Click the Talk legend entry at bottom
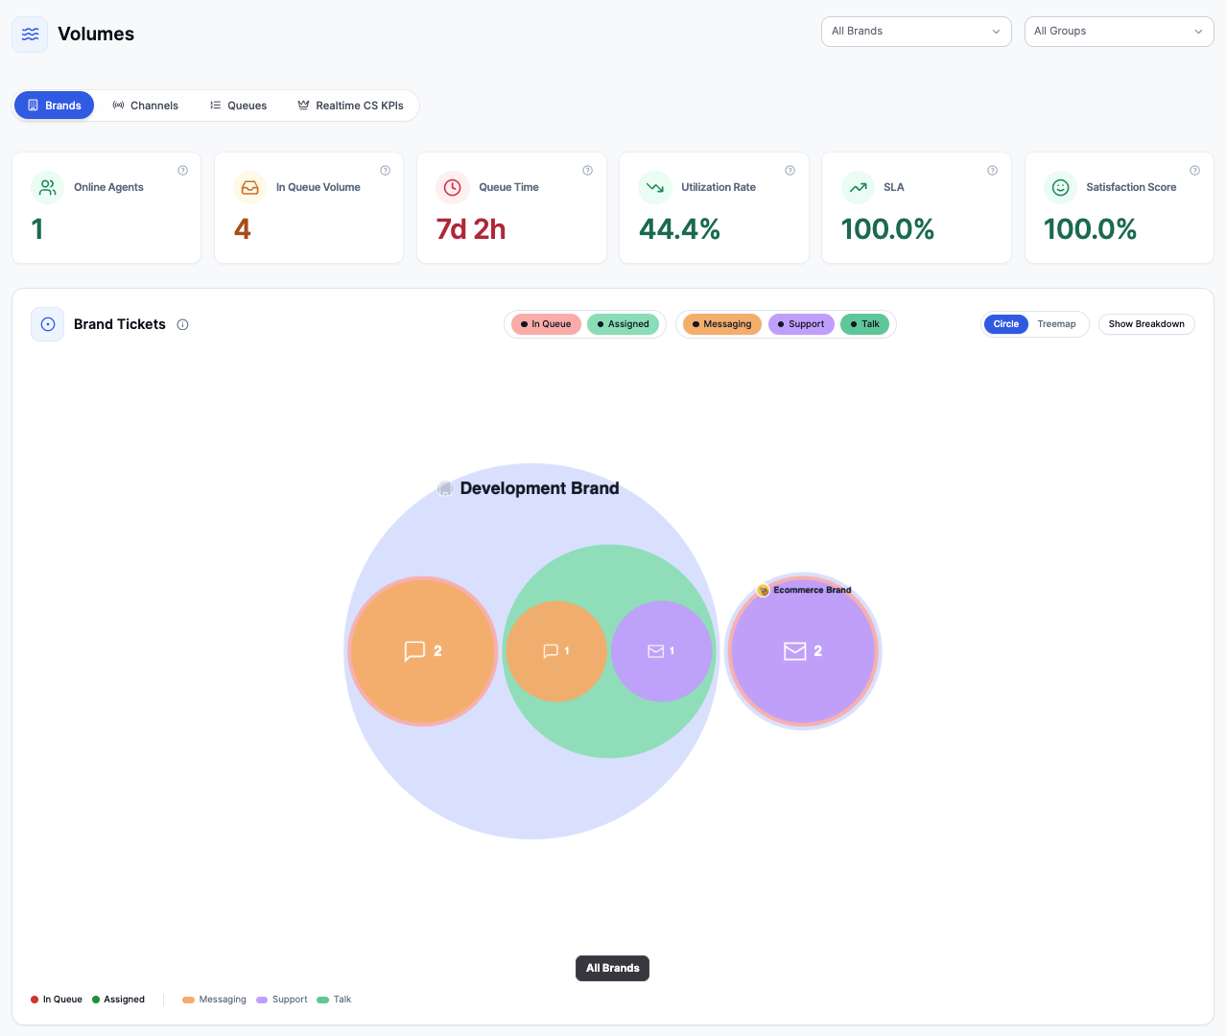The width and height of the screenshot is (1226, 1036). [x=335, y=1000]
